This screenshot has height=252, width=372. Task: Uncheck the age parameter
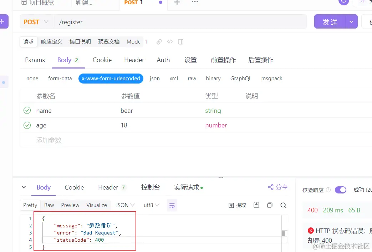[27, 125]
